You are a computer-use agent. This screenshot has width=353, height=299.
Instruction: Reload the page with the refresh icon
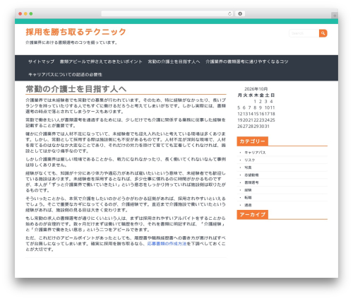tap(229, 13)
